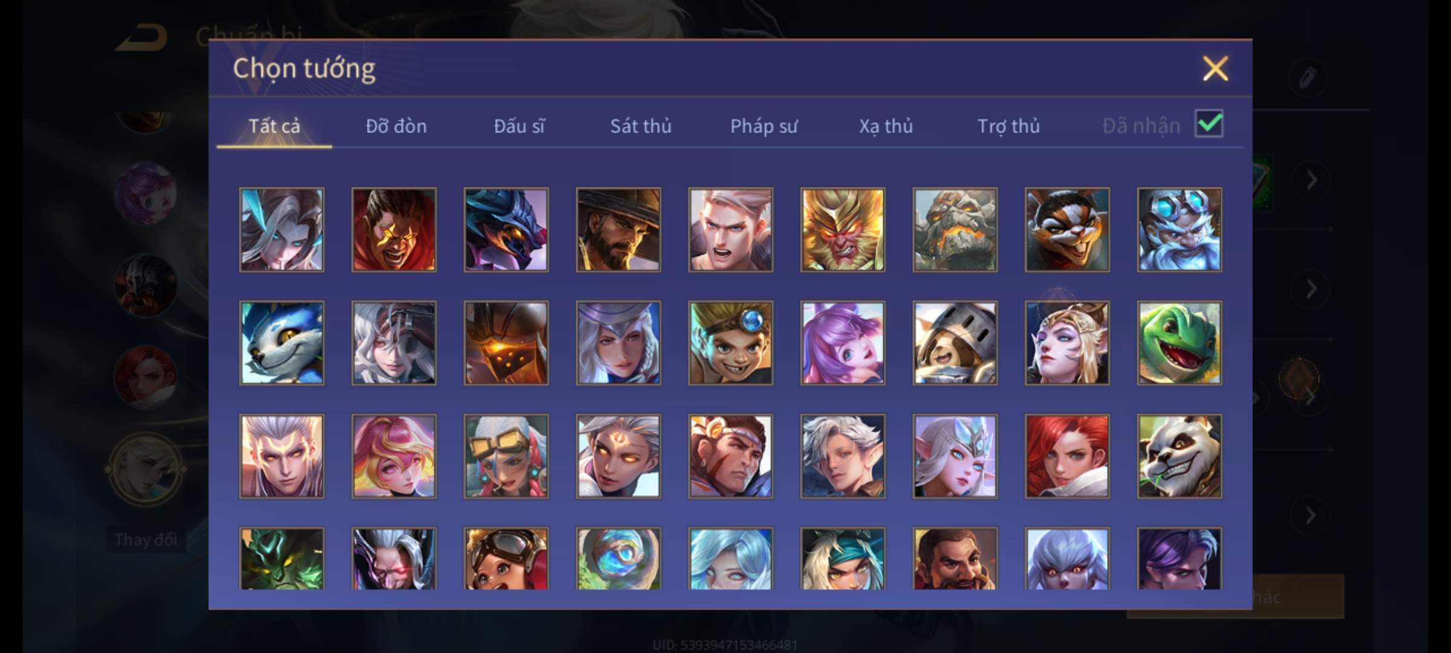Switch to the Đỡ đòn tab

pos(396,126)
